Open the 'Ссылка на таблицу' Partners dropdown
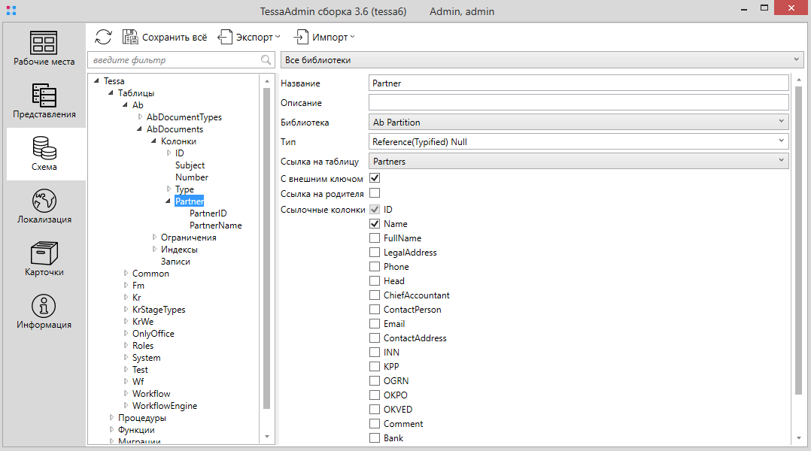 [x=578, y=161]
